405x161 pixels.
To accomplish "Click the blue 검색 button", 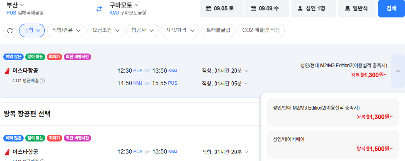I will 391,9.
